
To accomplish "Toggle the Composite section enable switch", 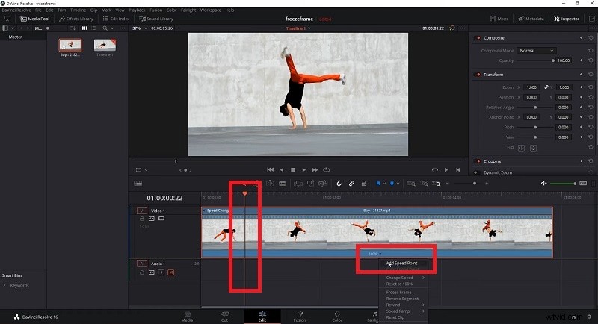I will 478,37.
